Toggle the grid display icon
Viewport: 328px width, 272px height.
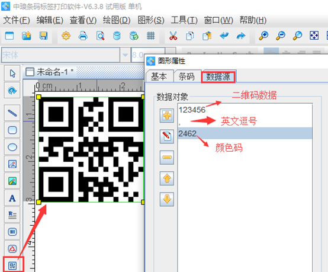150,36
